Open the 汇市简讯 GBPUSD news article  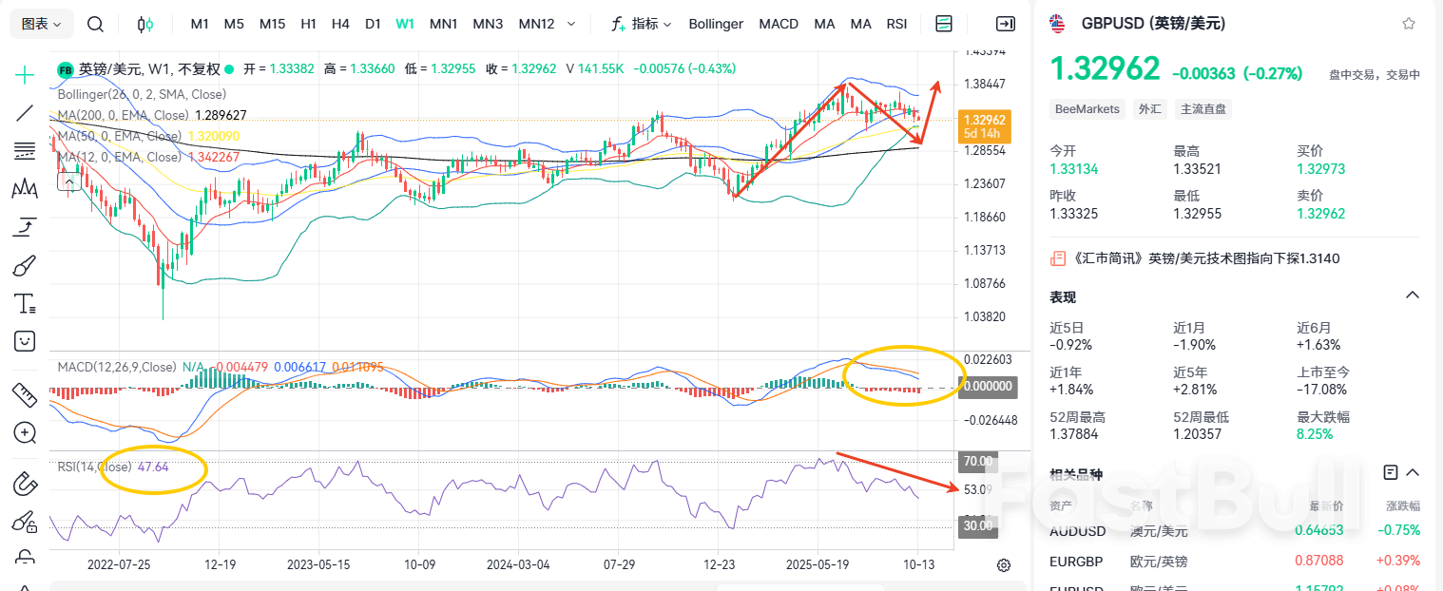(1207, 257)
